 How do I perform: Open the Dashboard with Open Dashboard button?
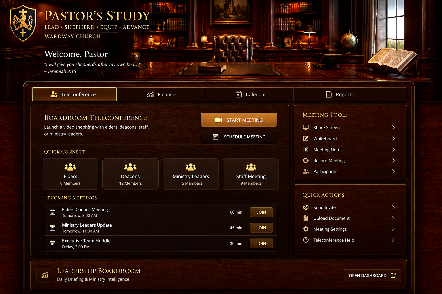[x=372, y=275]
